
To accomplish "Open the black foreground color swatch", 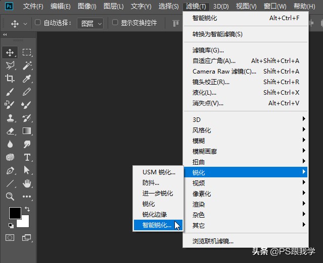I will (15, 213).
